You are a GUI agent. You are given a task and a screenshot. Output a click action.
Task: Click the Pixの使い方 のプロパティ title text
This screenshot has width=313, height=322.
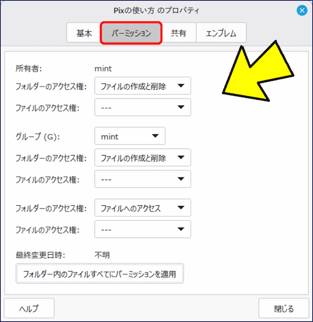pyautogui.click(x=156, y=10)
